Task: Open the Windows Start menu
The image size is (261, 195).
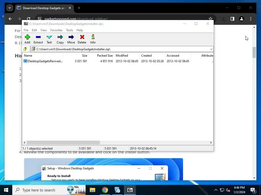Action: click(x=6, y=190)
